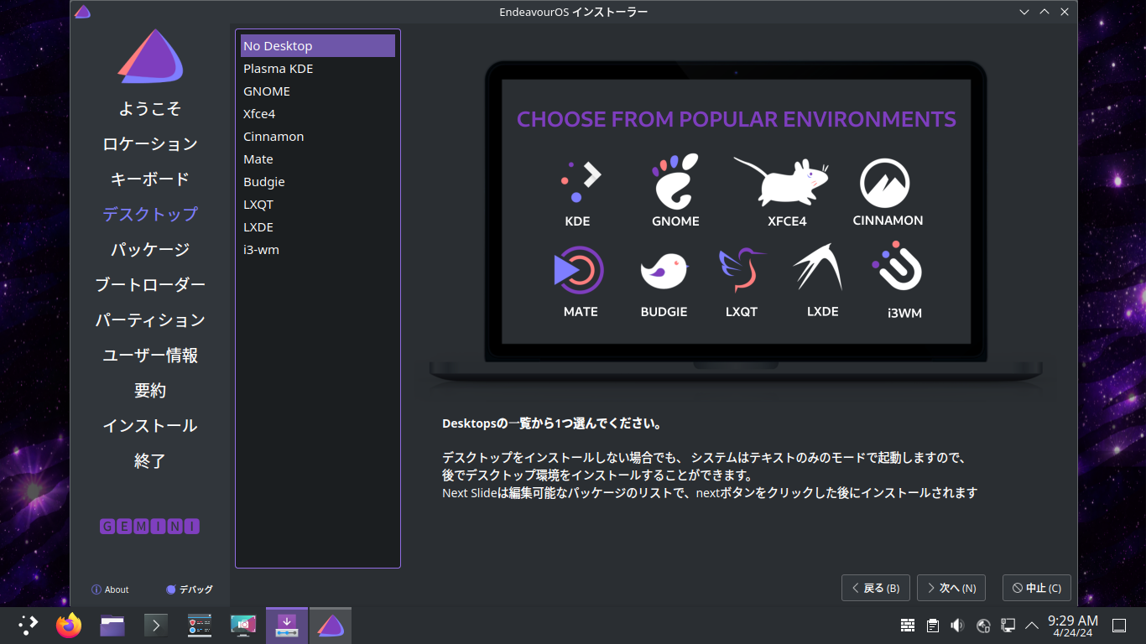Go to the ロケーション step in the sidebar
Screen dimensions: 1146x644
tap(150, 144)
